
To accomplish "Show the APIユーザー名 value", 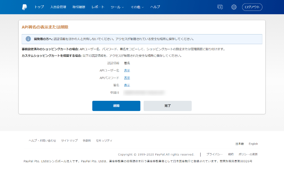I will click(x=127, y=70).
